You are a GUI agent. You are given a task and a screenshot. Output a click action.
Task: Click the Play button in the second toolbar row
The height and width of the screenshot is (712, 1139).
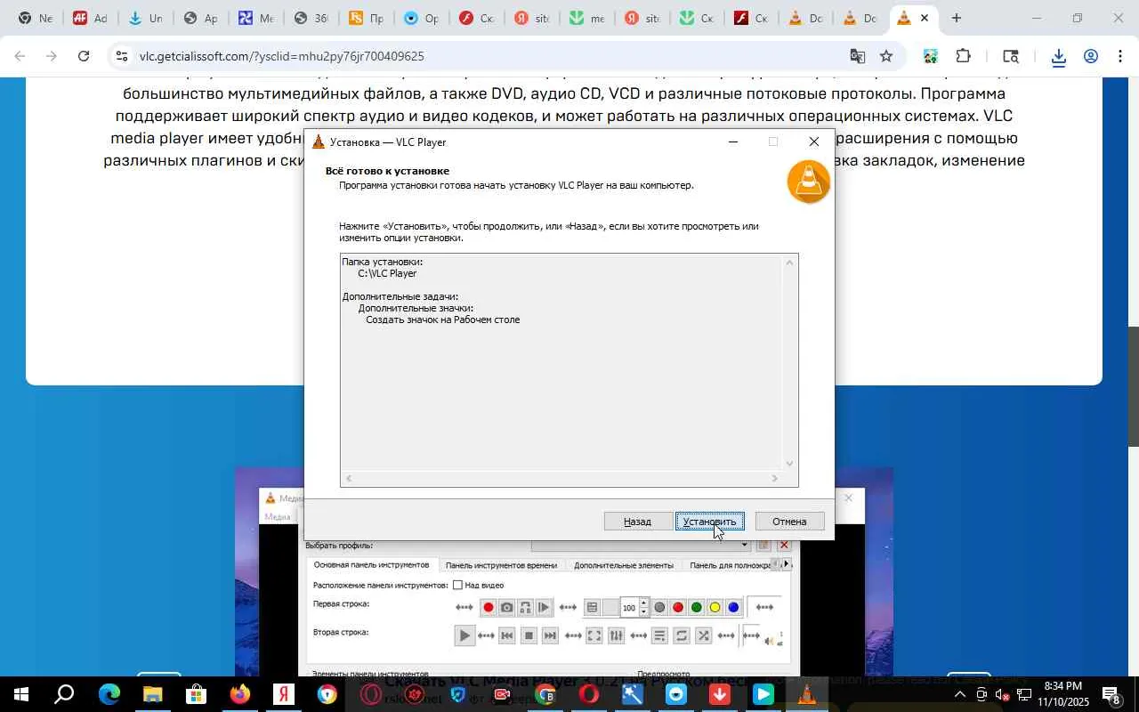tap(464, 635)
